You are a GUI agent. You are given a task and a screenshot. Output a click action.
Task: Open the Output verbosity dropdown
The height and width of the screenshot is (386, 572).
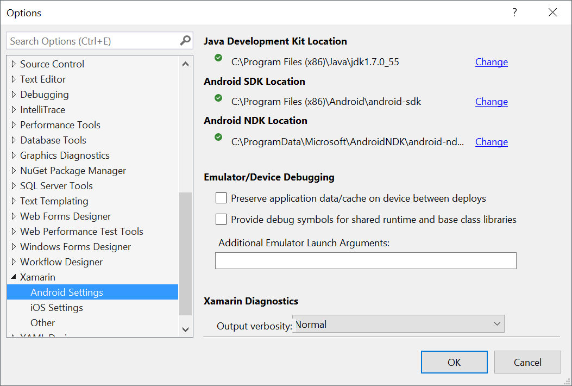pos(398,324)
